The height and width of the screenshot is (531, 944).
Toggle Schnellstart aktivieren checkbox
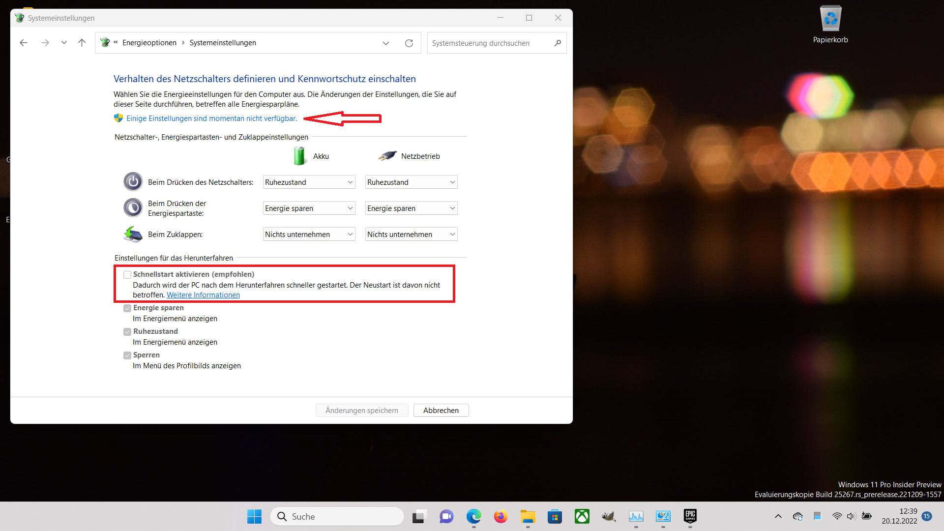pos(127,275)
